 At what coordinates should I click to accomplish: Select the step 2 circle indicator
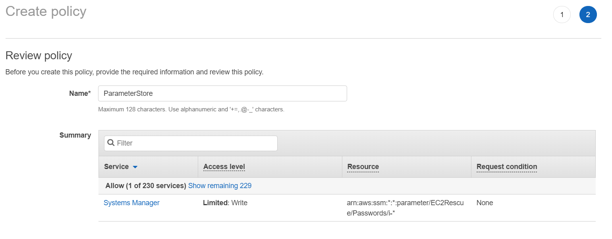pyautogui.click(x=588, y=15)
